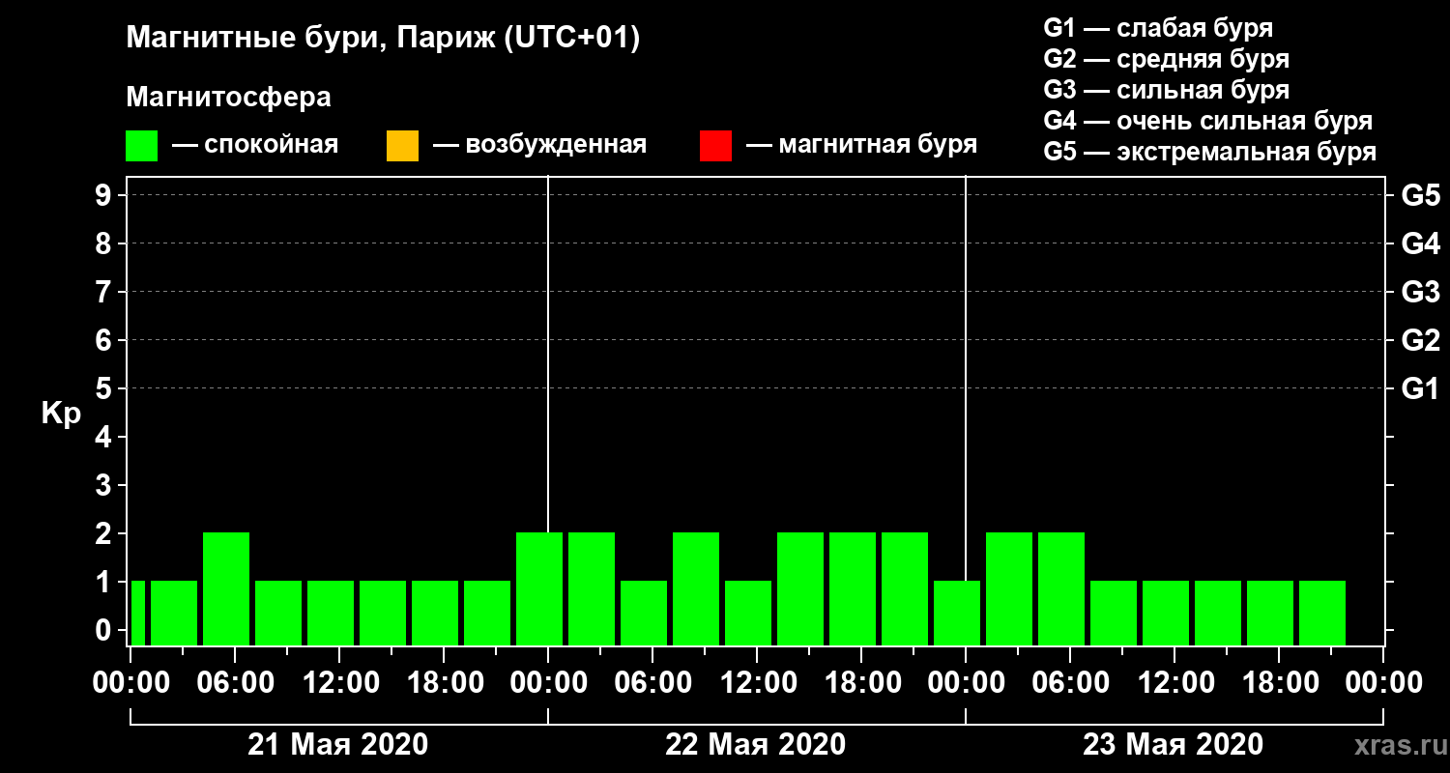The image size is (1450, 773).
Task: Click the '06:00' time label under 23 May
Action: pyautogui.click(x=1071, y=683)
